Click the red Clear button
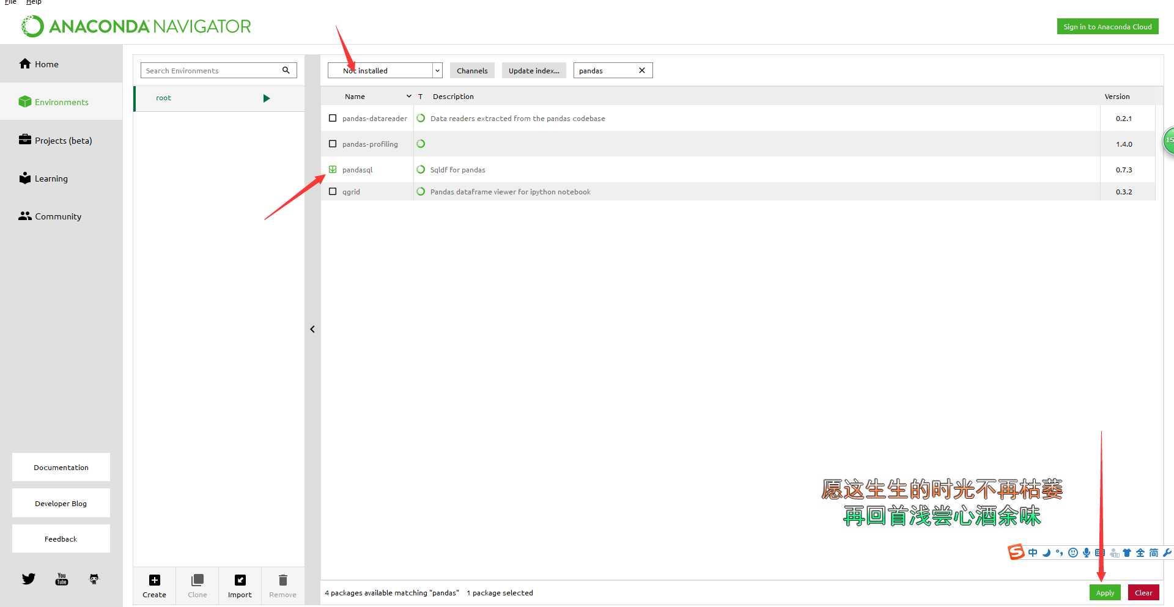This screenshot has height=607, width=1174. [x=1143, y=592]
